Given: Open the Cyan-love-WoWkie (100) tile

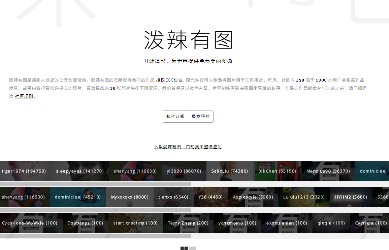Looking at the screenshot, I should (x=31, y=223).
